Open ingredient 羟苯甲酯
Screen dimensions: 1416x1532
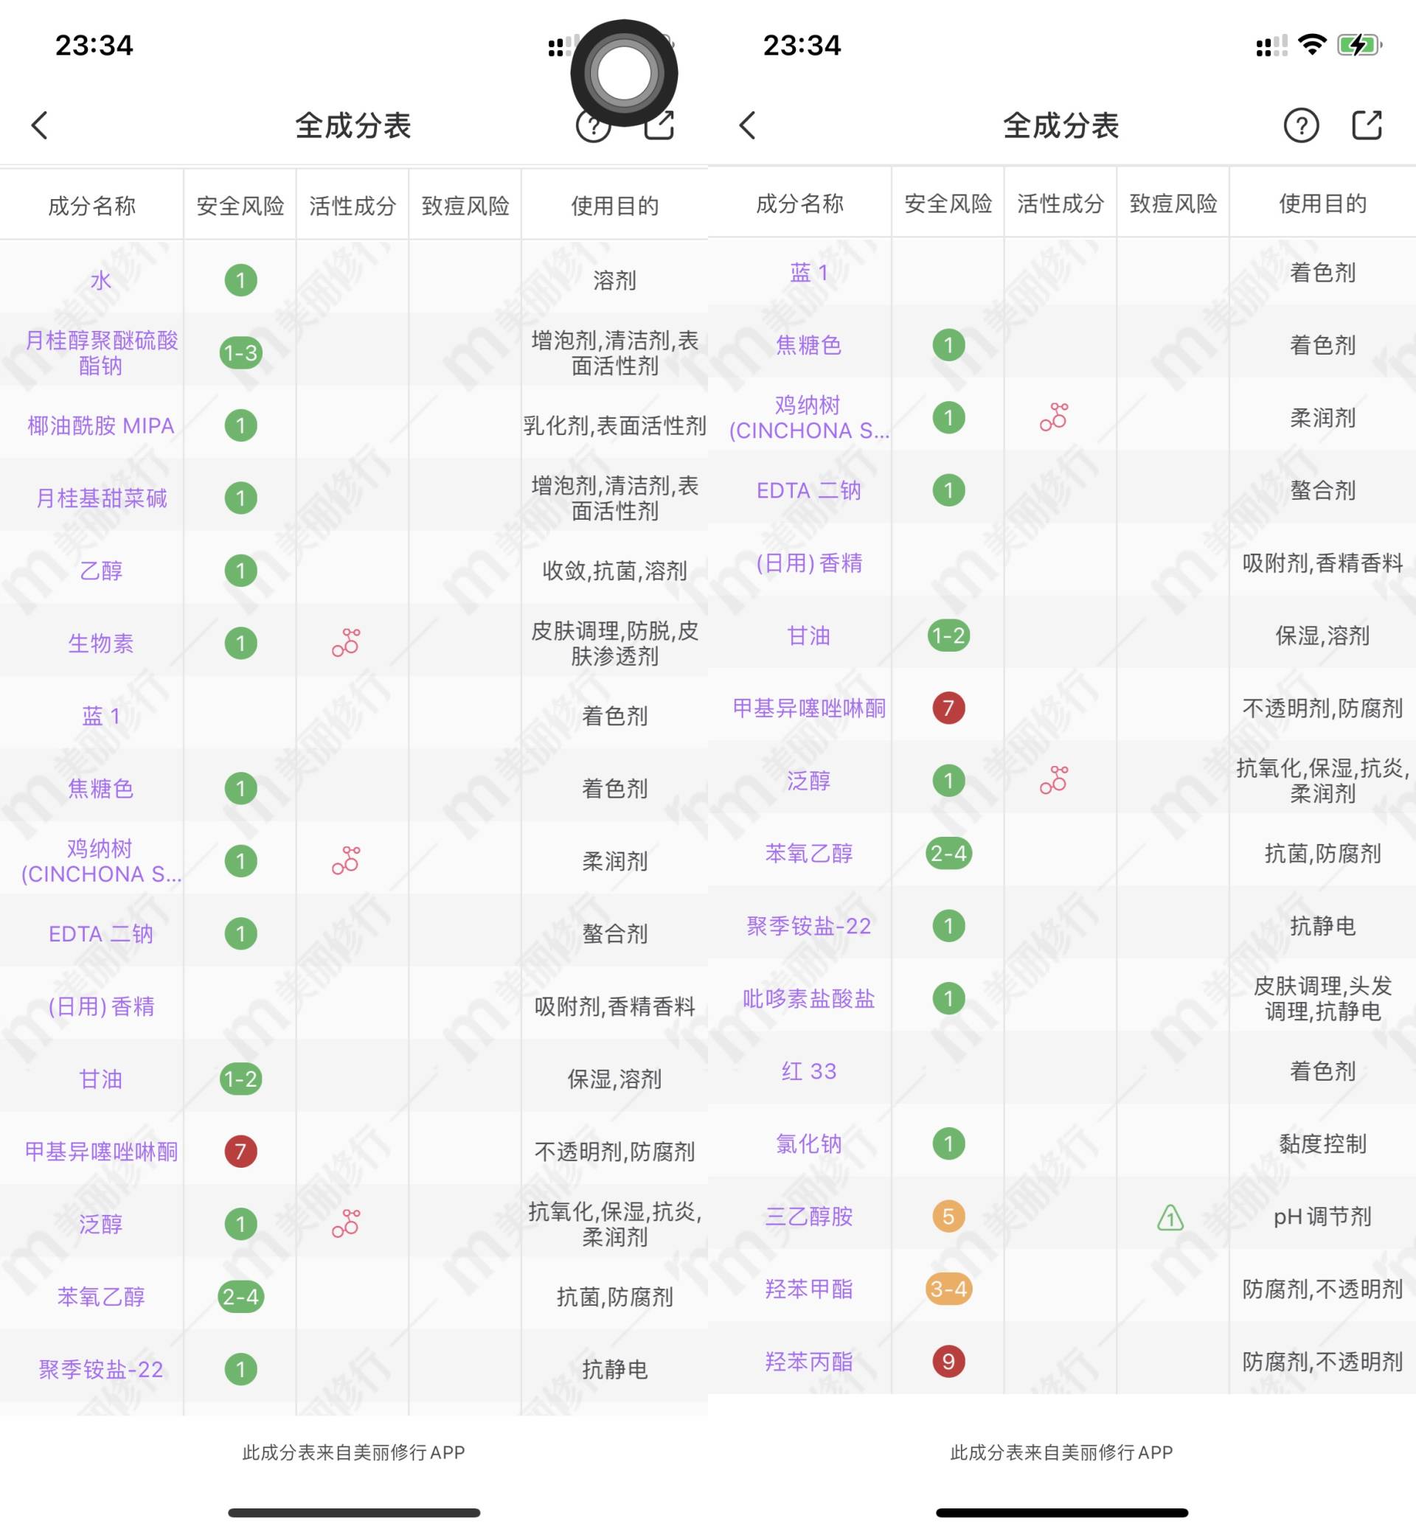pyautogui.click(x=809, y=1289)
